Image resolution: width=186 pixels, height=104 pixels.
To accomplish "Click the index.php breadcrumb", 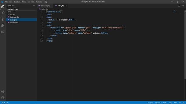I will click(45, 9).
